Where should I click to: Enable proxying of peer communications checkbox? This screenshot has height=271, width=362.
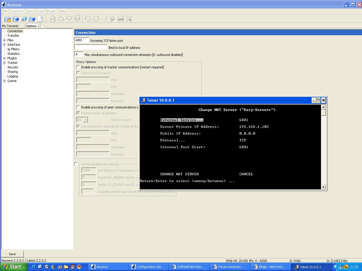point(78,107)
